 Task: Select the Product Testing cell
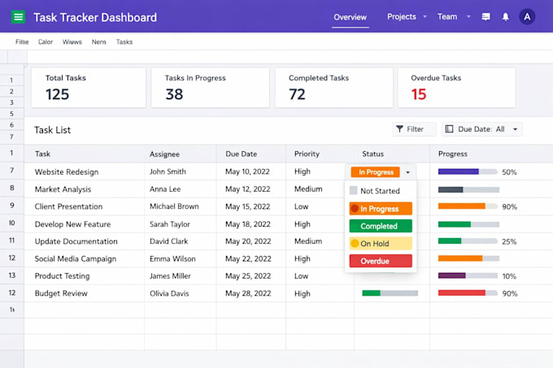pyautogui.click(x=85, y=275)
